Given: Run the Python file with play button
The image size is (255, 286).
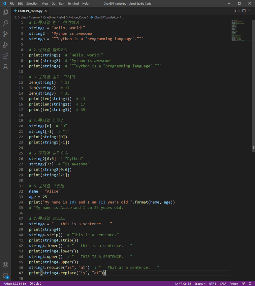Looking at the screenshot, I should click(235, 11).
